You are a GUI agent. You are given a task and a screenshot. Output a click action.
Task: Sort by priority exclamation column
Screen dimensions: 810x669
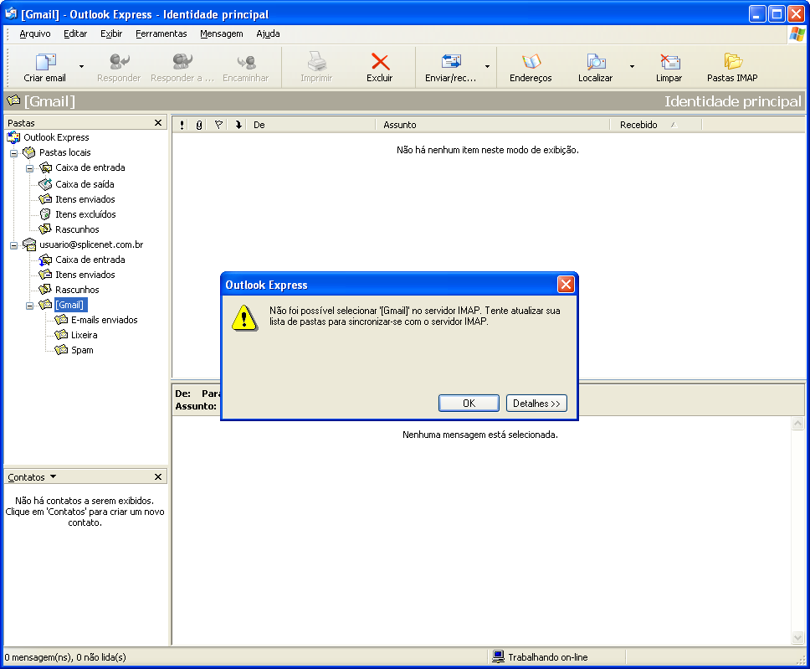pos(182,125)
